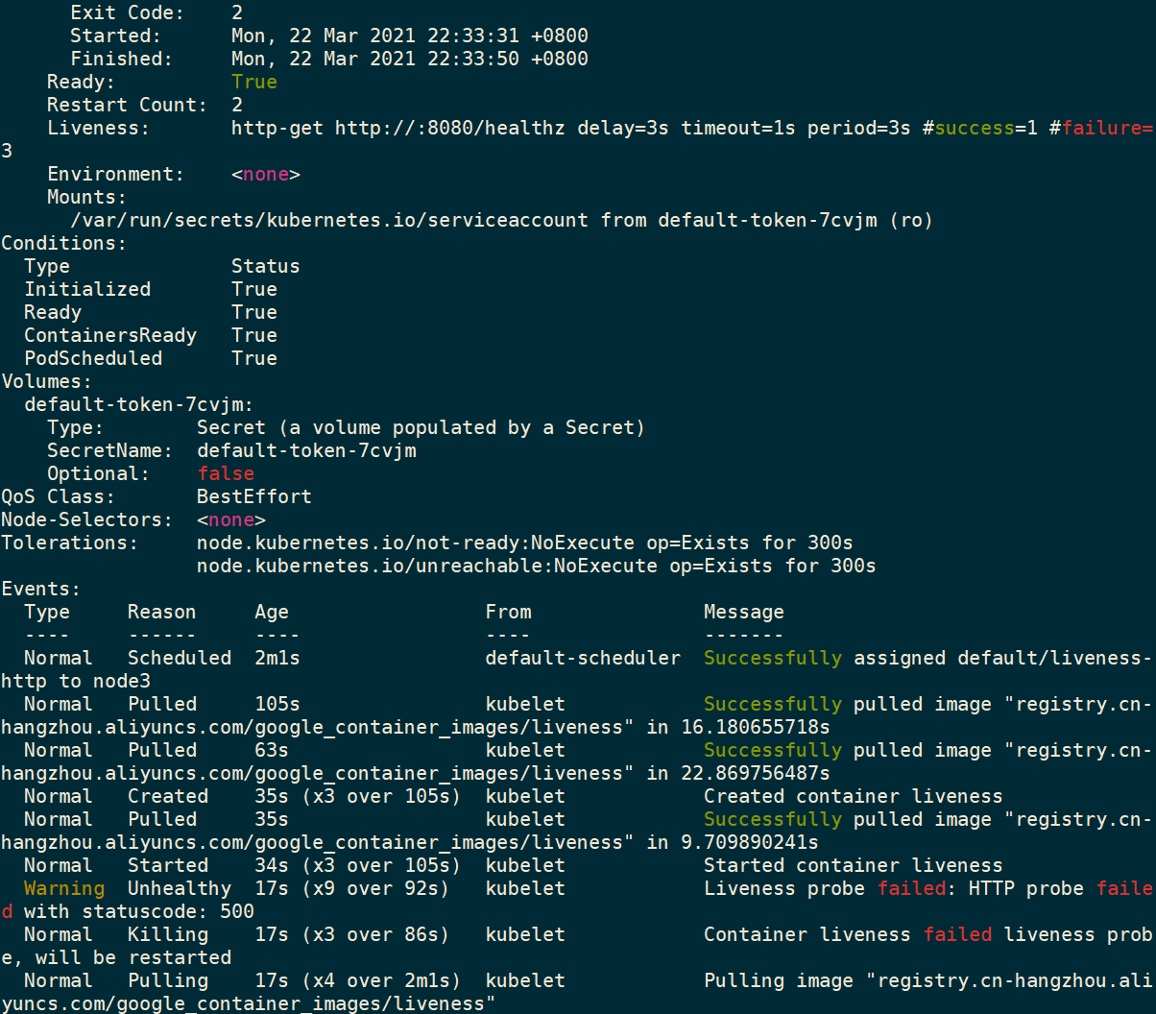This screenshot has width=1156, height=1014.
Task: Select the Killing event reason
Action: pos(167,934)
